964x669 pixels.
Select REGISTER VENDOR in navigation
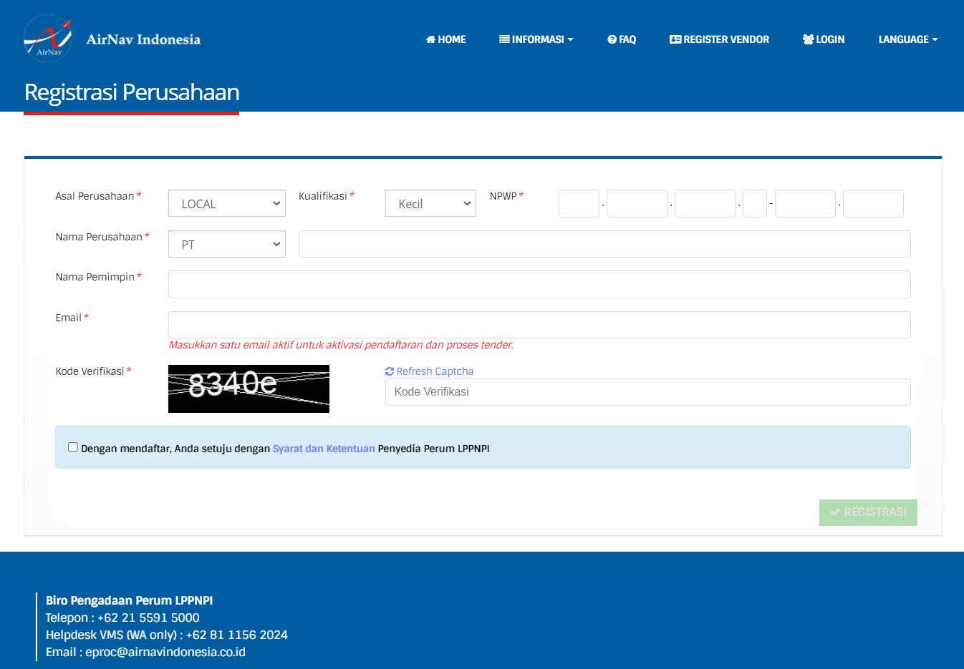coord(719,39)
